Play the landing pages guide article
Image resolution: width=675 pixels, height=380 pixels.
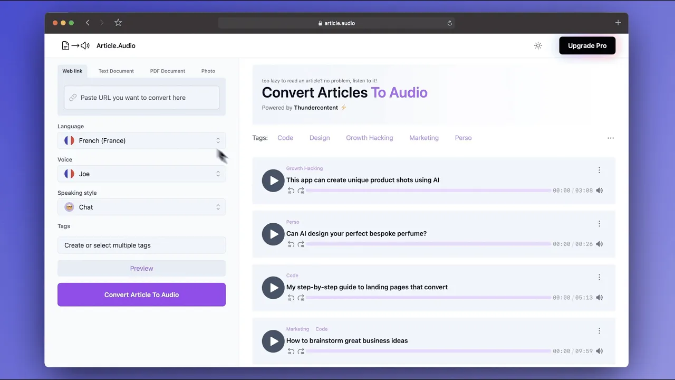click(x=273, y=288)
